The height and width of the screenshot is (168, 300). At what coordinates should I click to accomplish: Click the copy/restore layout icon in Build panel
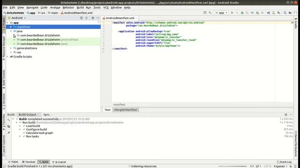(8, 126)
